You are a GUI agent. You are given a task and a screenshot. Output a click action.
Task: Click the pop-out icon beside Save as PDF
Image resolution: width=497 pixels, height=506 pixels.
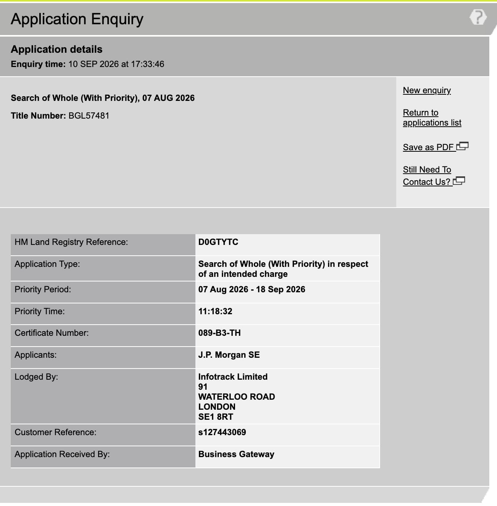tap(462, 146)
